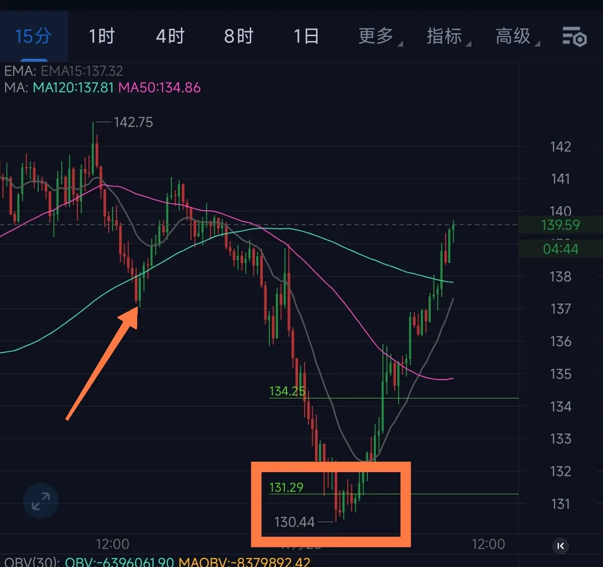Click the 131 price axis label

pyautogui.click(x=560, y=504)
